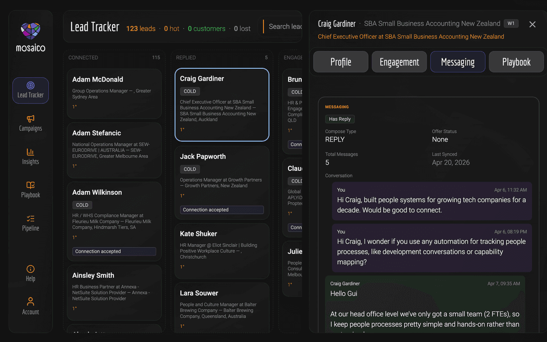The height and width of the screenshot is (342, 547).
Task: Click Craig Gardiner's CEO title subtitle in panel
Action: coord(411,37)
